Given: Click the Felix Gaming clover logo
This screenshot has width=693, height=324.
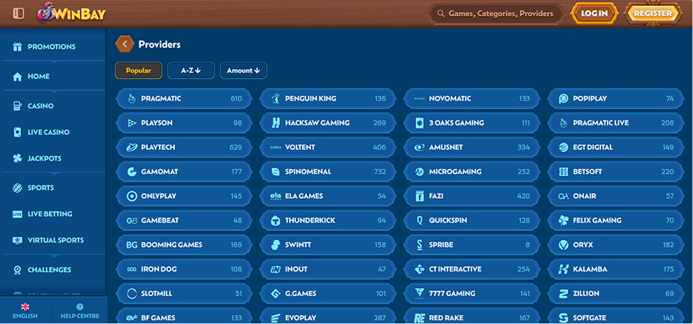Looking at the screenshot, I should [x=563, y=220].
